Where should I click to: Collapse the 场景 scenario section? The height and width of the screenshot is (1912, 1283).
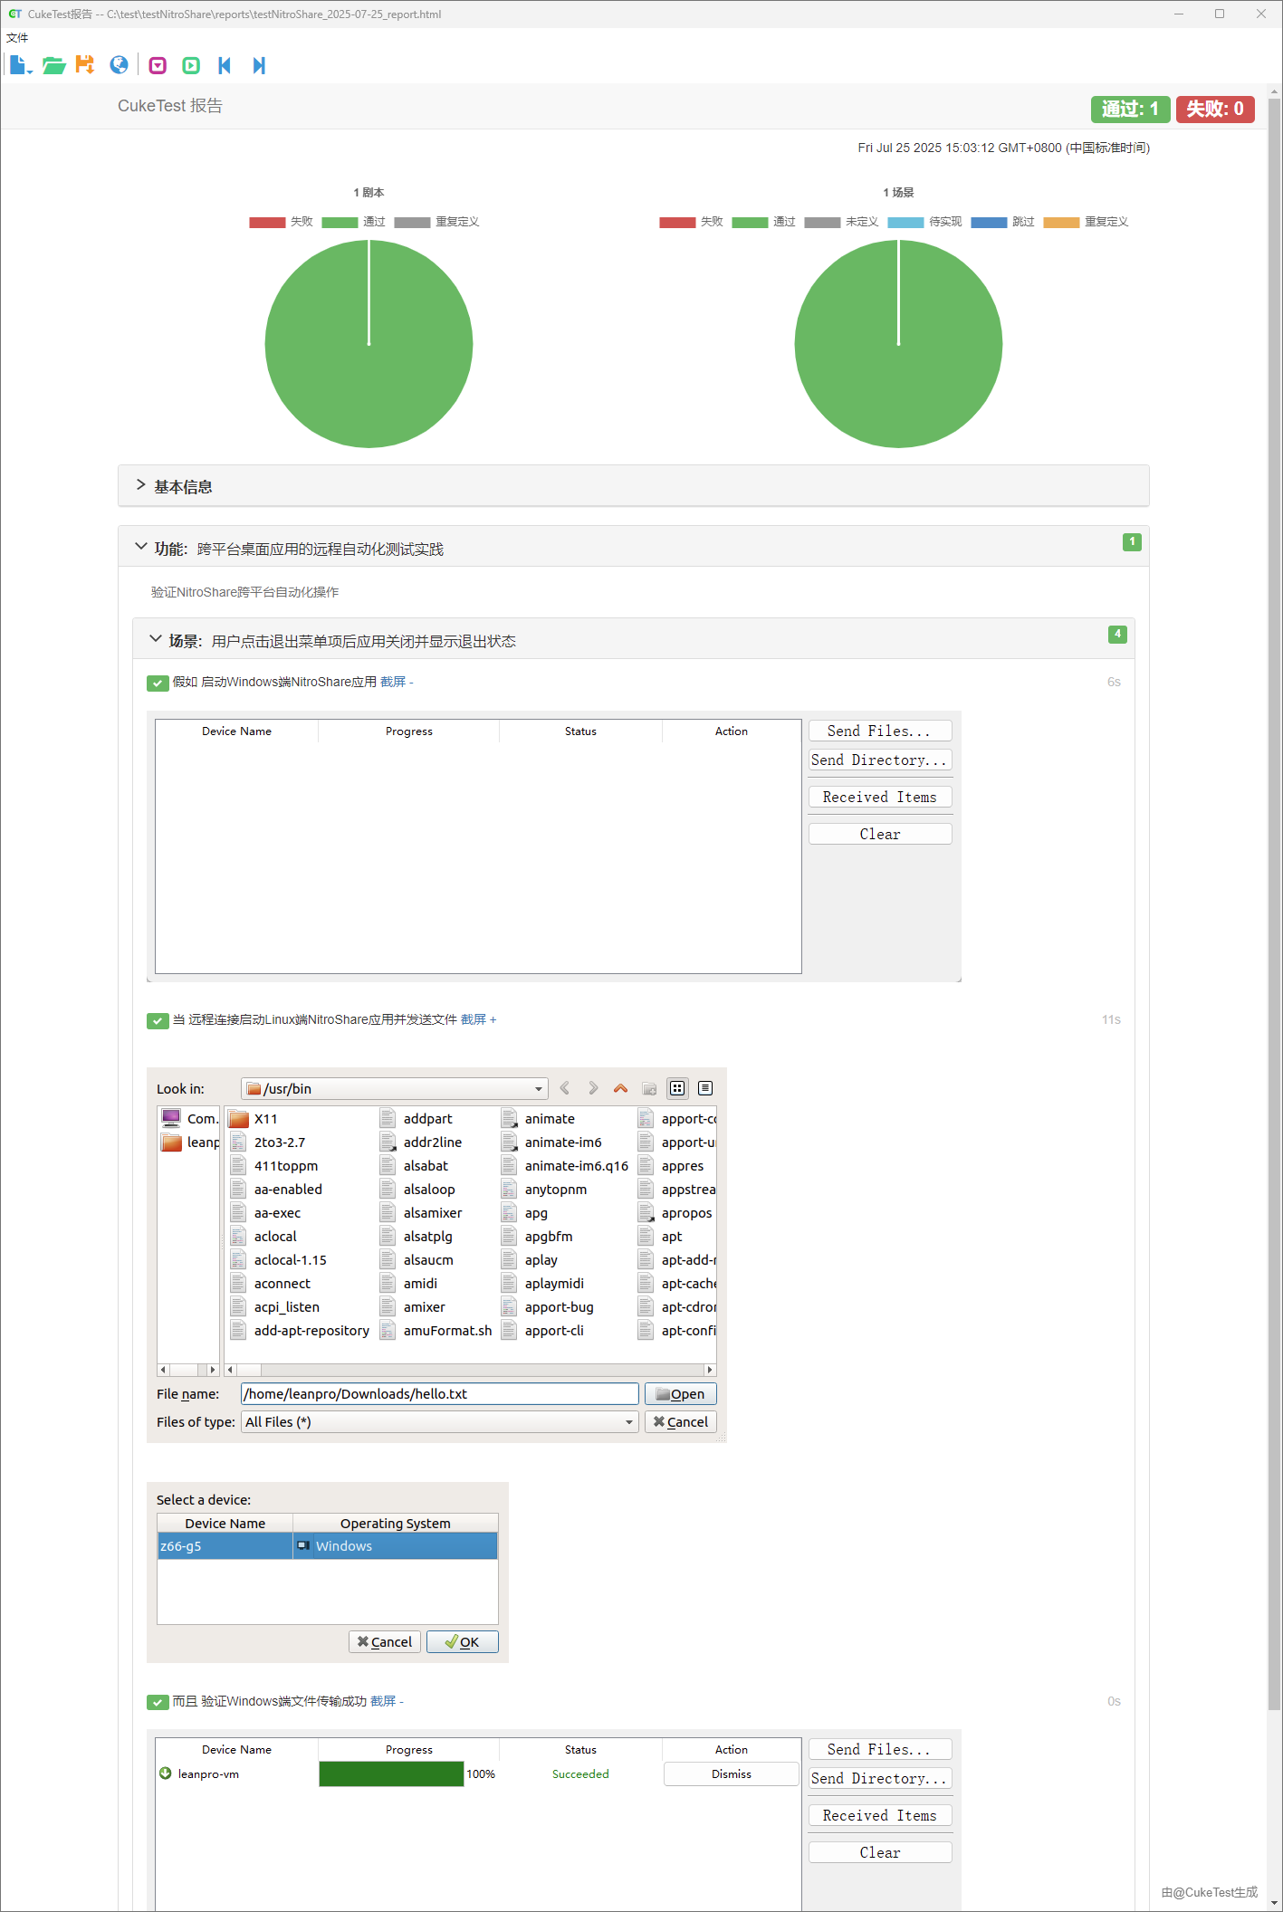coord(155,640)
